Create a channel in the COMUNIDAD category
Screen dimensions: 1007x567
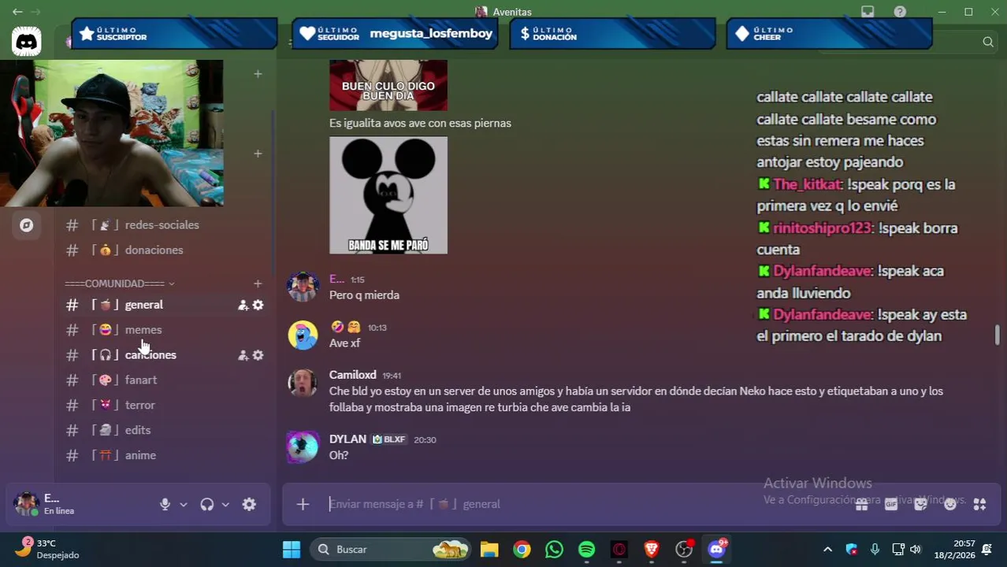point(258,283)
